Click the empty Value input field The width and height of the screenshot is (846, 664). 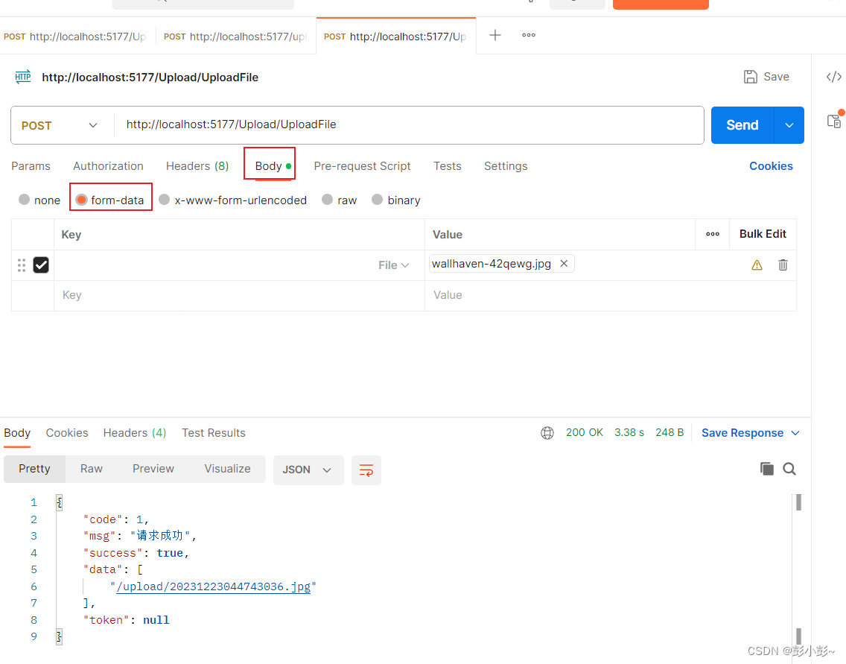[x=610, y=295]
